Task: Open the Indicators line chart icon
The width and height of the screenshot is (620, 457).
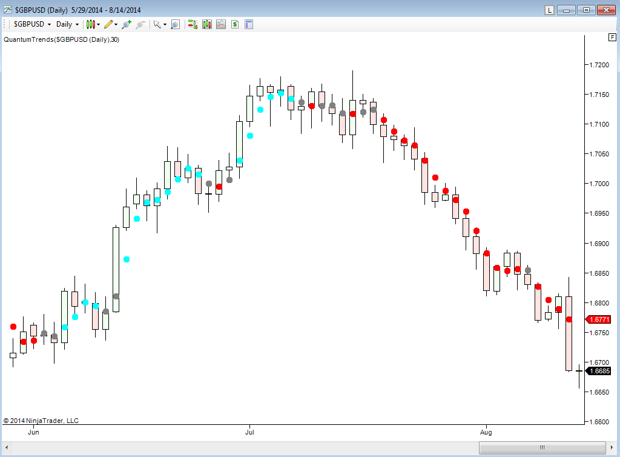Action: (220, 24)
